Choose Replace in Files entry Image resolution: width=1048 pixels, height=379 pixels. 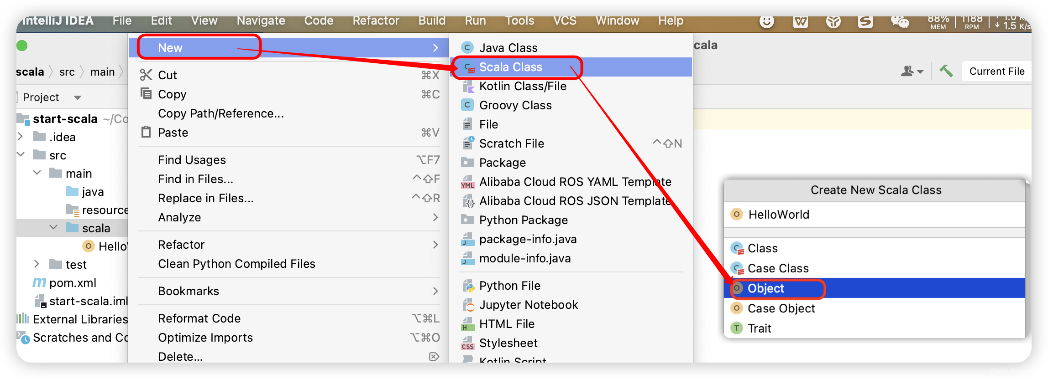[x=289, y=198]
